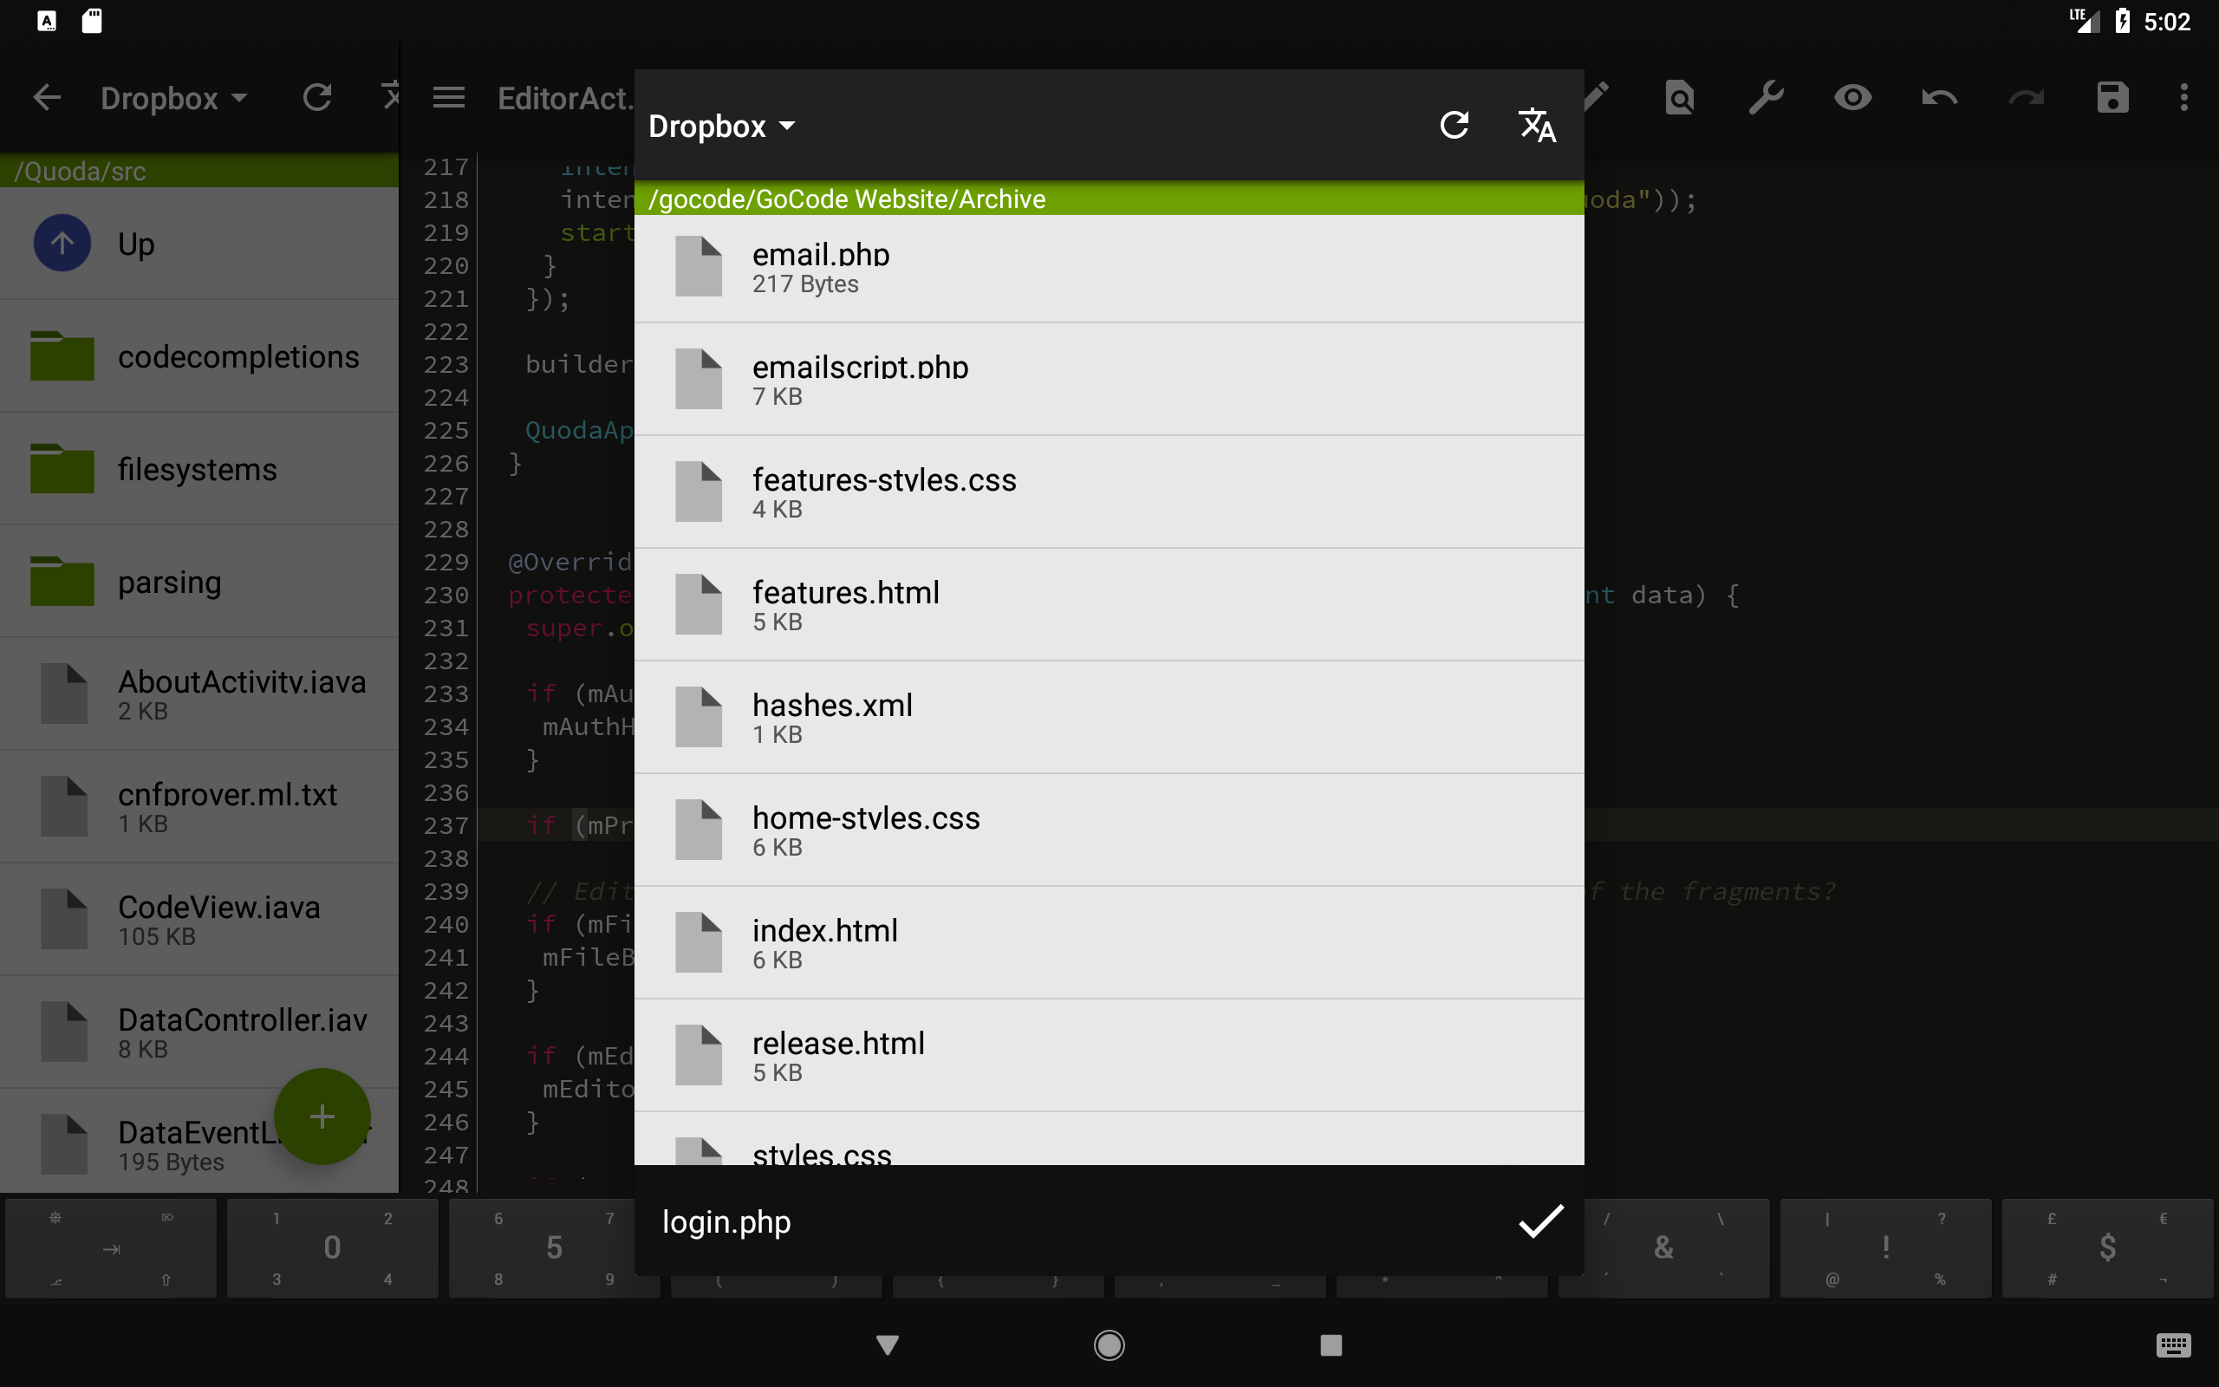2219x1387 pixels.
Task: Choose features.html file
Action: [x=1109, y=605]
